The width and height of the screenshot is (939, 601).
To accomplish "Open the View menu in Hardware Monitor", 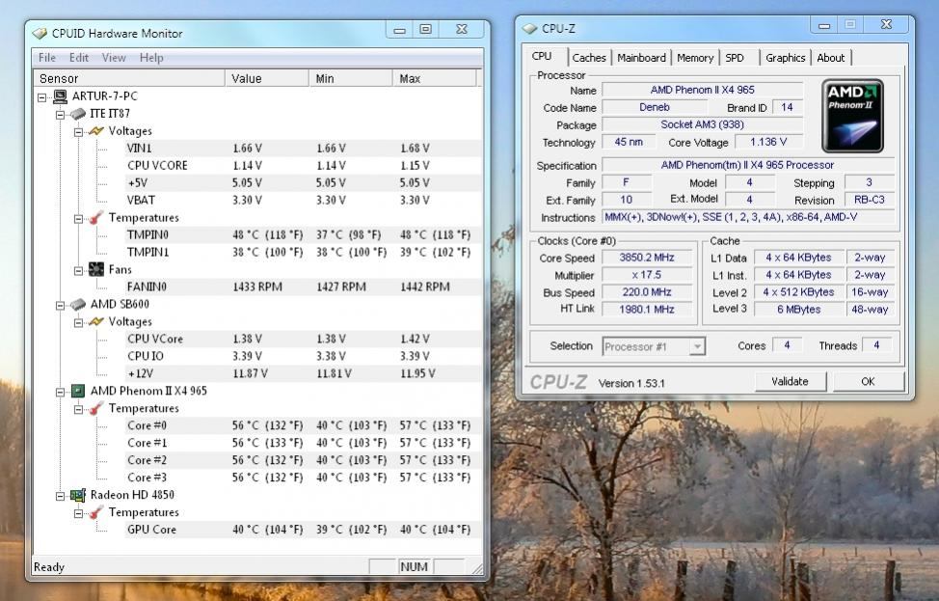I will point(114,58).
